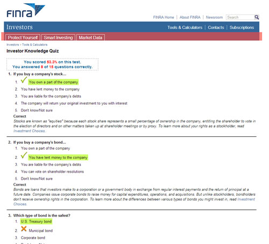Click the 'Correct' label under question 1
The height and width of the screenshot is (244, 269).
(20, 116)
